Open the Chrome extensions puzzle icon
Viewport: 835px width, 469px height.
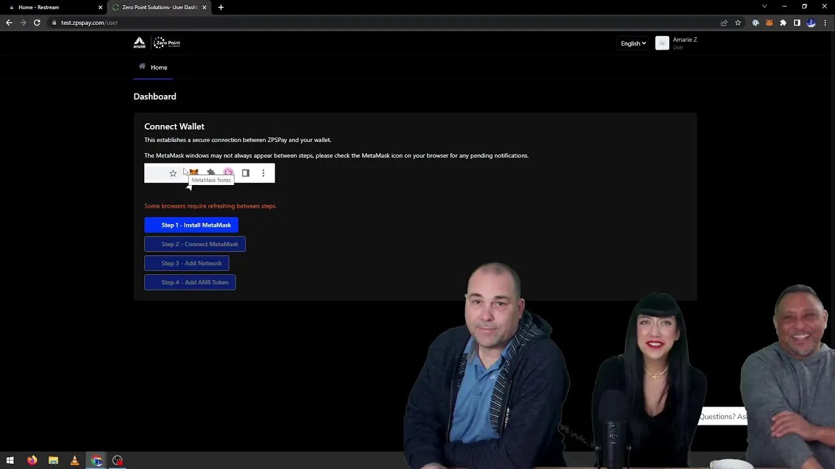pos(783,22)
